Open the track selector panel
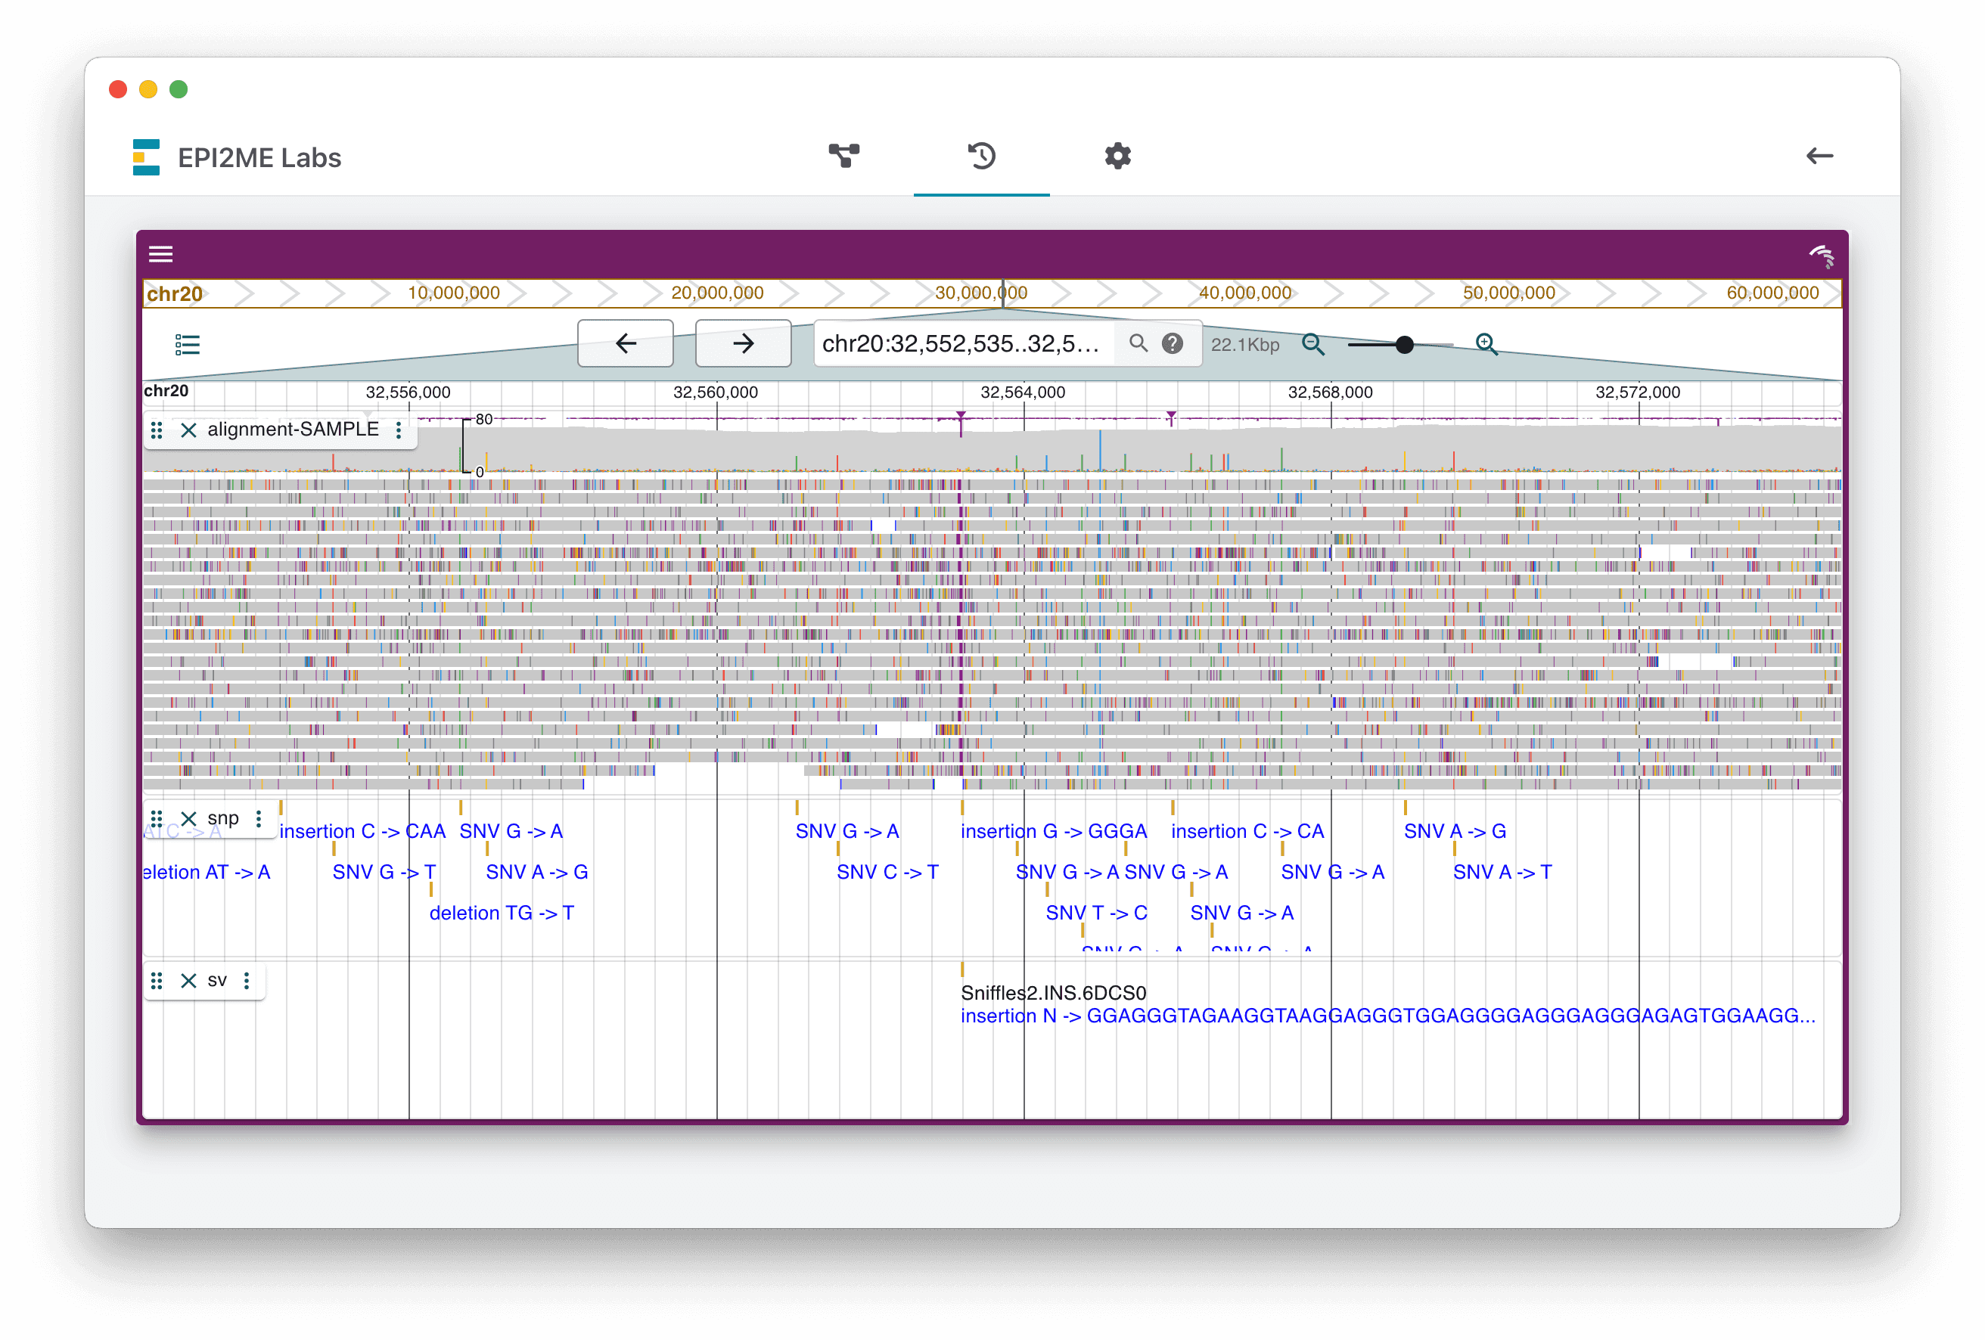The height and width of the screenshot is (1340, 1985). 186,343
